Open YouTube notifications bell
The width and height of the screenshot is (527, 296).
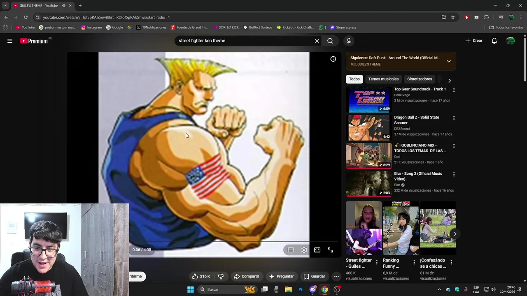(494, 41)
